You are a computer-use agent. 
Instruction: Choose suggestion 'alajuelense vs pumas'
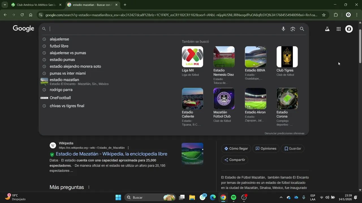tap(68, 53)
